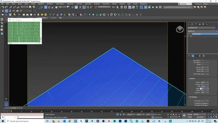Click the Scale % spinner arrows
The height and width of the screenshot is (123, 218).
click(208, 82)
